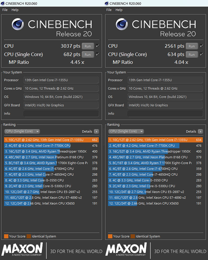Image resolution: width=208 pixels, height=260 pixels.
Task: Select Xeon X5650 row in right window
Action: tap(155, 203)
